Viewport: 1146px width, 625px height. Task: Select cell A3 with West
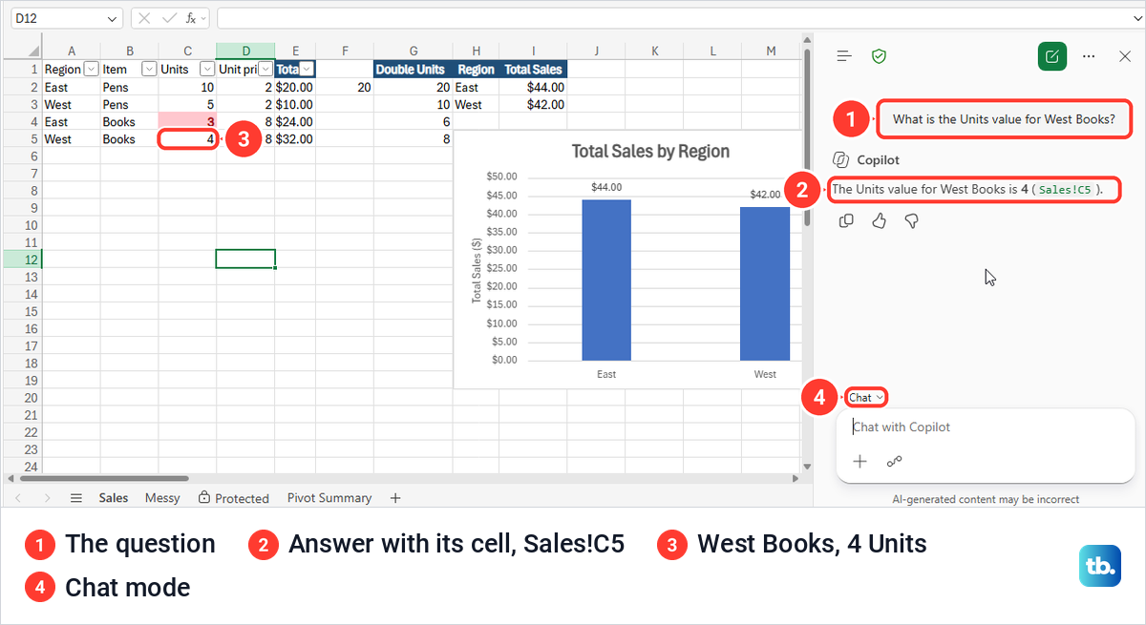(x=72, y=104)
